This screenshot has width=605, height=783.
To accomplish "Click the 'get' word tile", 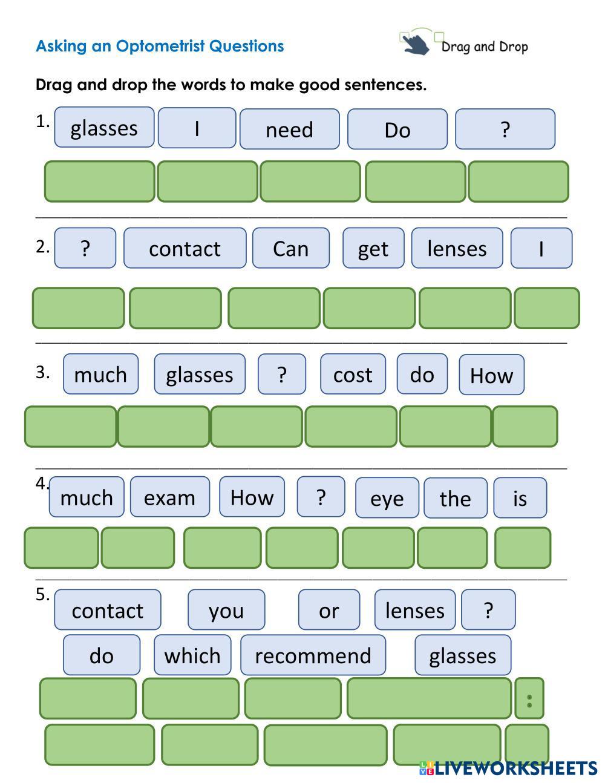I will (x=373, y=248).
